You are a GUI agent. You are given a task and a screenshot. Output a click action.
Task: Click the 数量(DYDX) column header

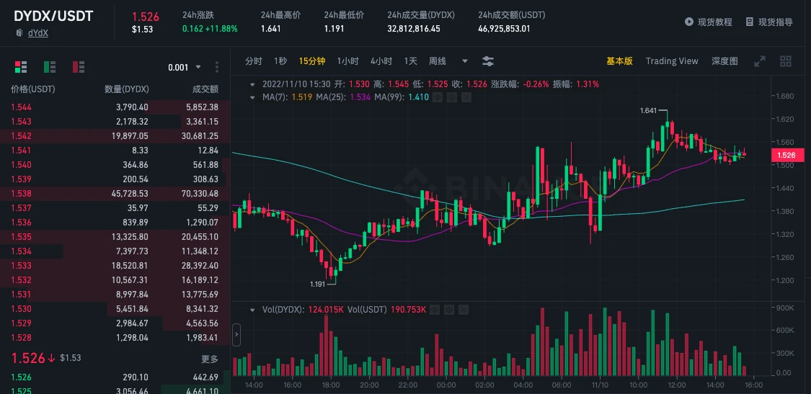point(127,89)
